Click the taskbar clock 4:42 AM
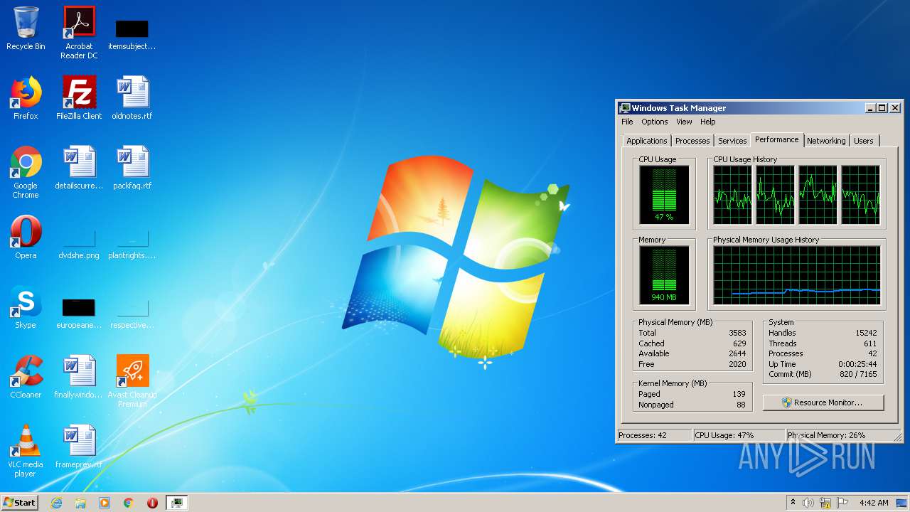910x512 pixels. pos(873,503)
